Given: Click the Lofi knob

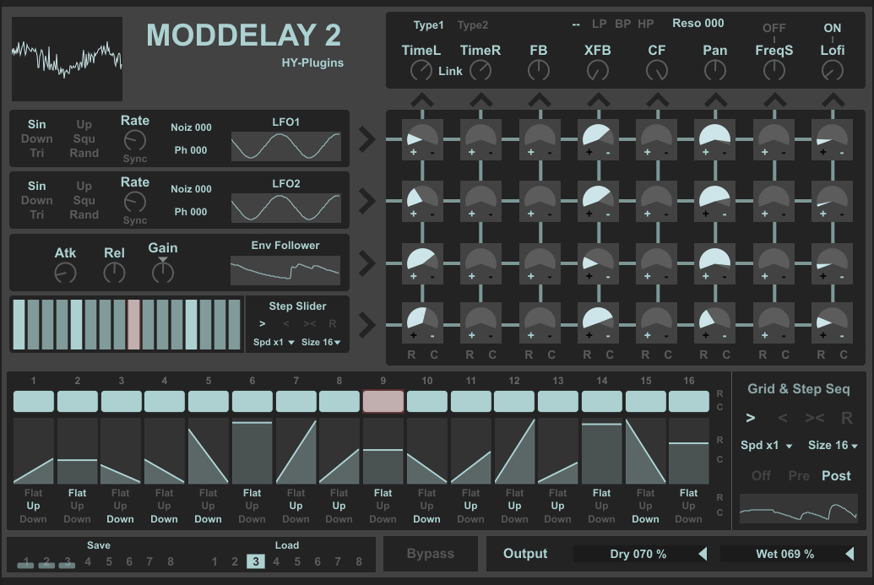Looking at the screenshot, I should tap(832, 72).
